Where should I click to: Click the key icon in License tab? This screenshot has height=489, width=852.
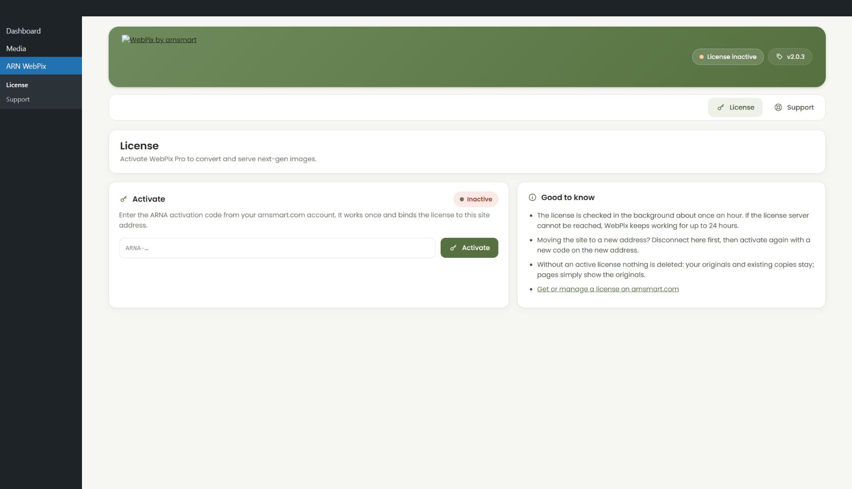[x=721, y=107]
